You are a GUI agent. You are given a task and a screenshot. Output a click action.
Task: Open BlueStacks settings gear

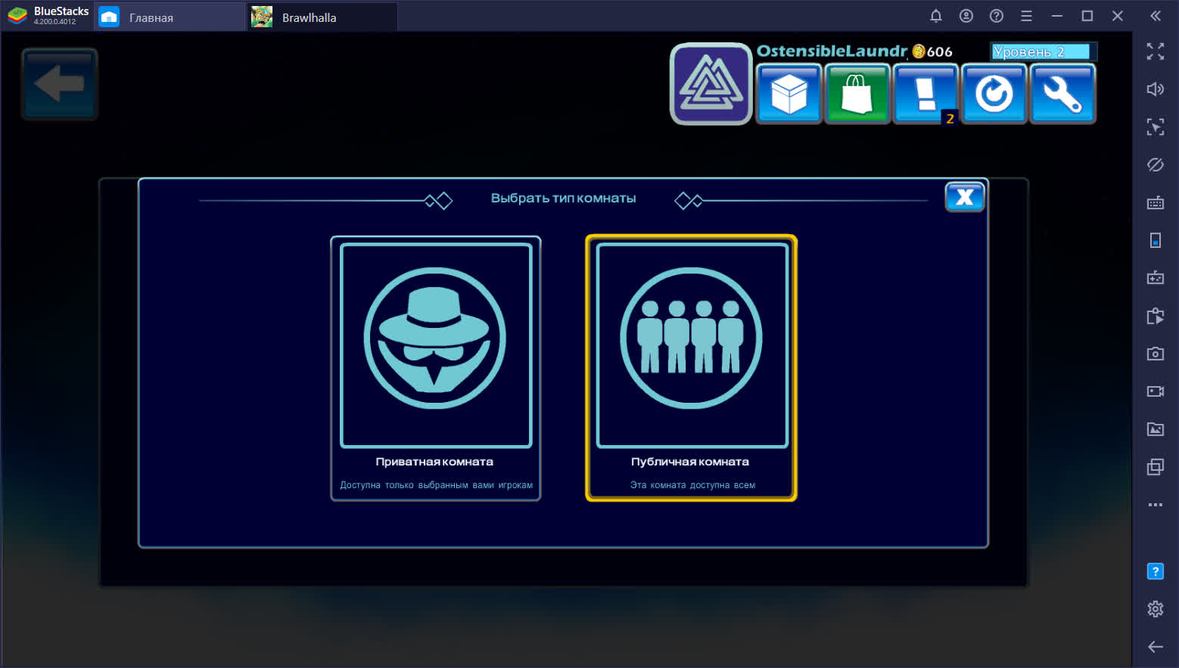1156,609
